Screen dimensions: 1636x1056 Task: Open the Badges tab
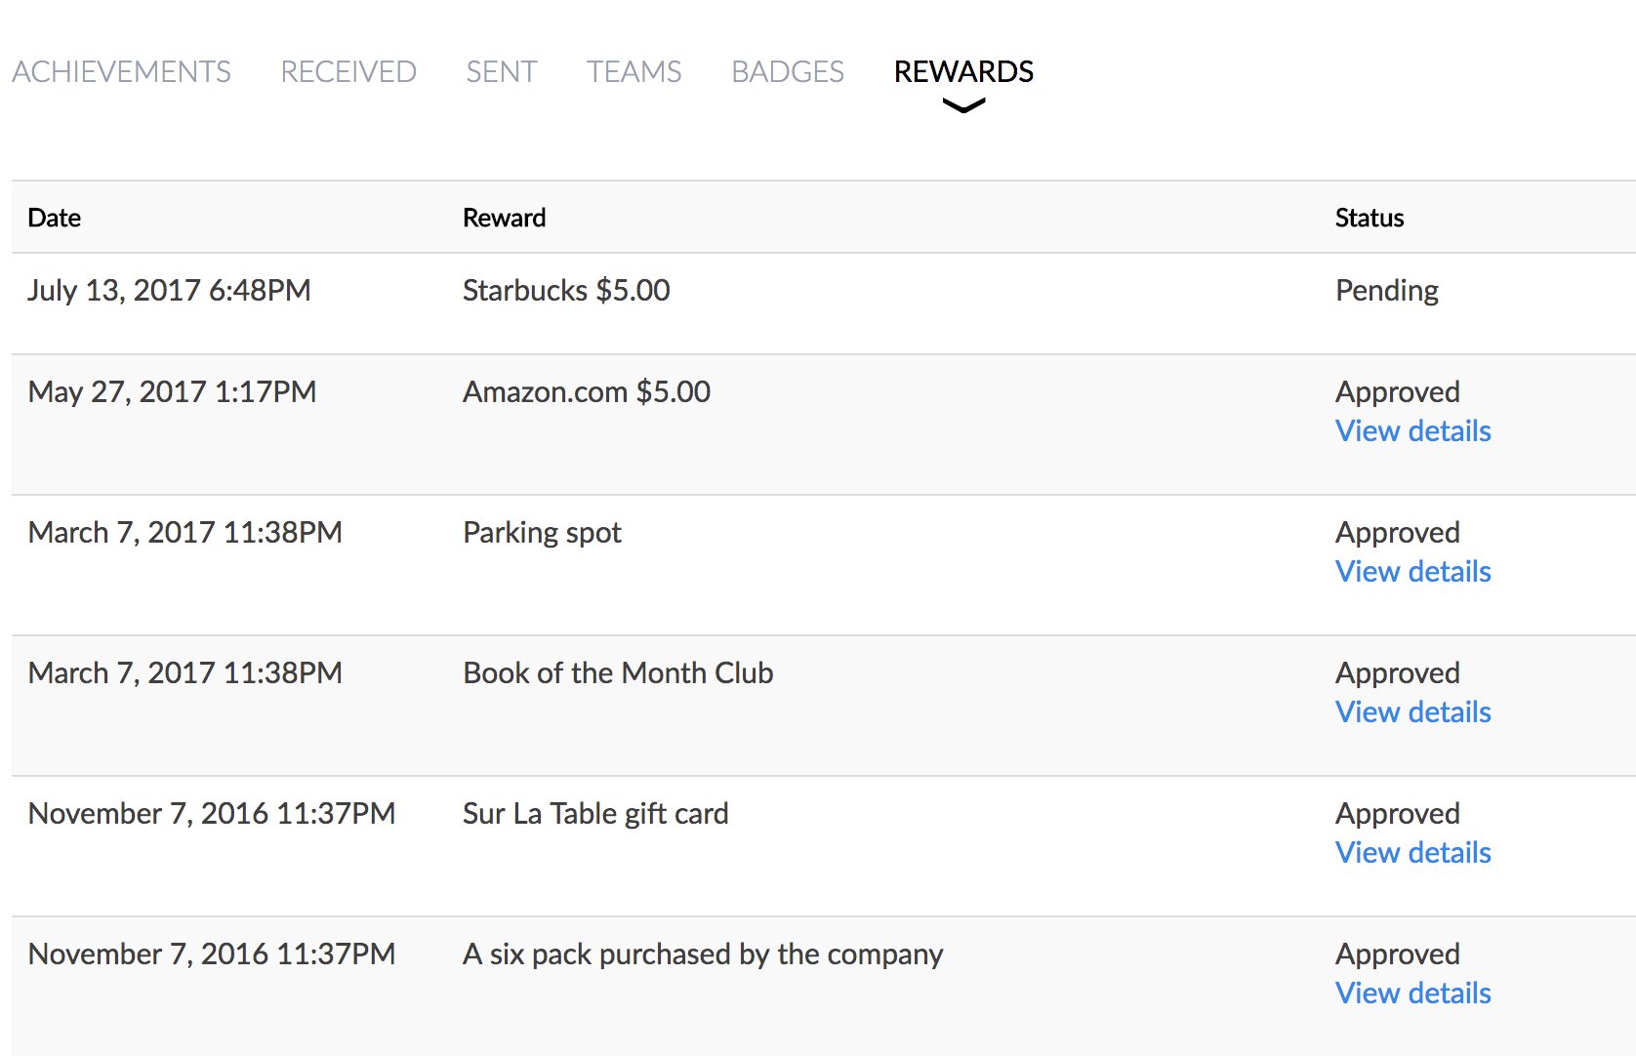coord(787,71)
